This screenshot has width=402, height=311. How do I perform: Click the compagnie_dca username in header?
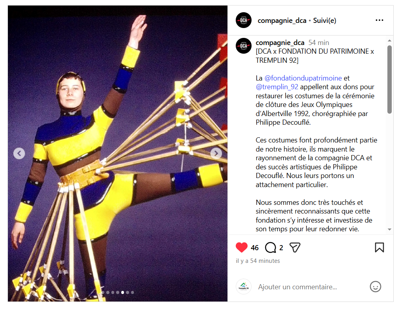tap(282, 21)
